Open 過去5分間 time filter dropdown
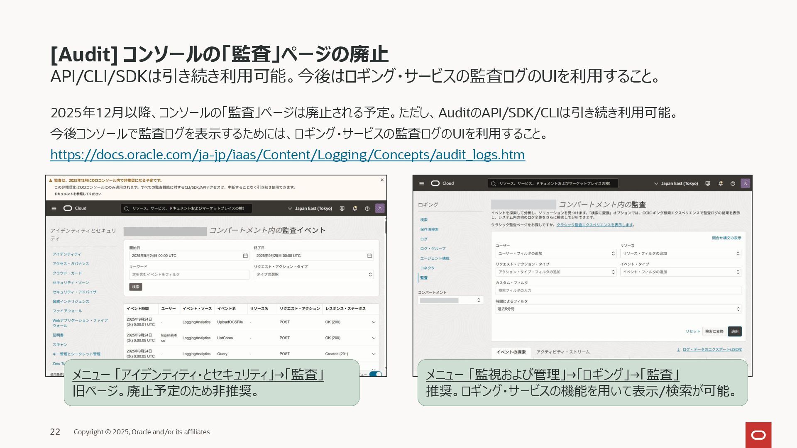Screen dimensions: 797x448 618,309
